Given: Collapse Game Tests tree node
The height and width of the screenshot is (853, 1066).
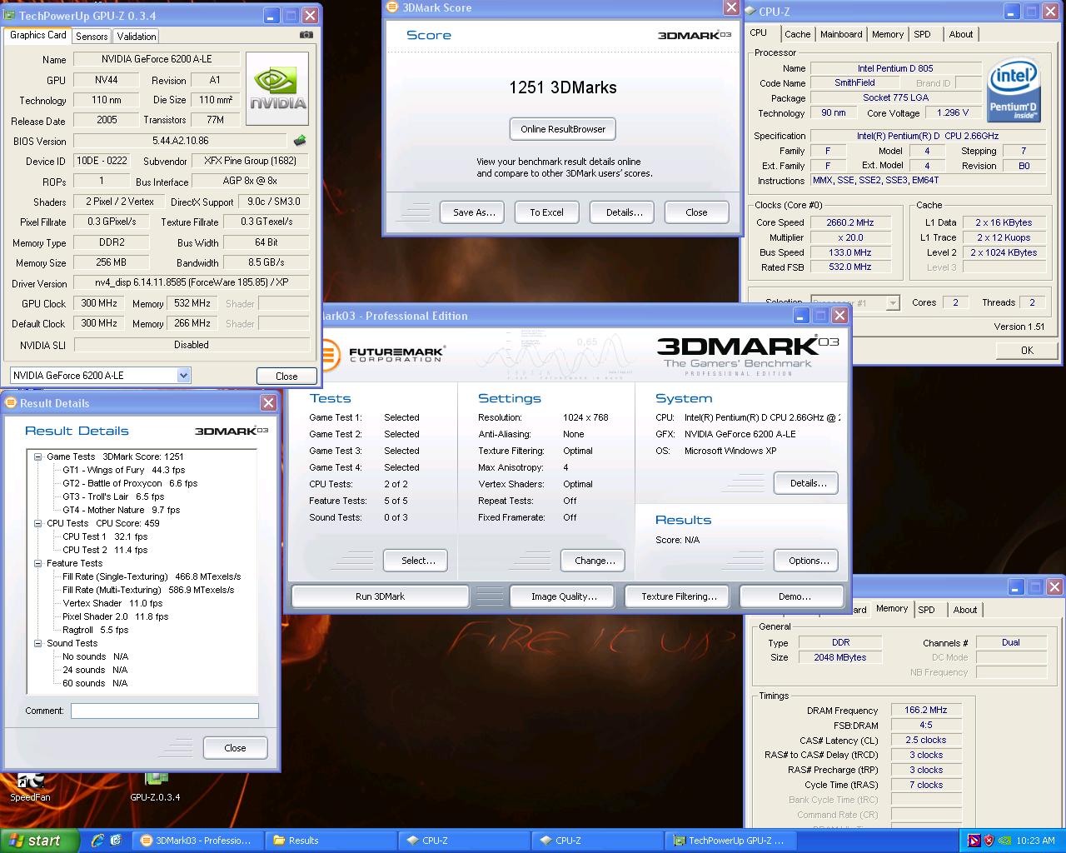Looking at the screenshot, I should point(38,456).
